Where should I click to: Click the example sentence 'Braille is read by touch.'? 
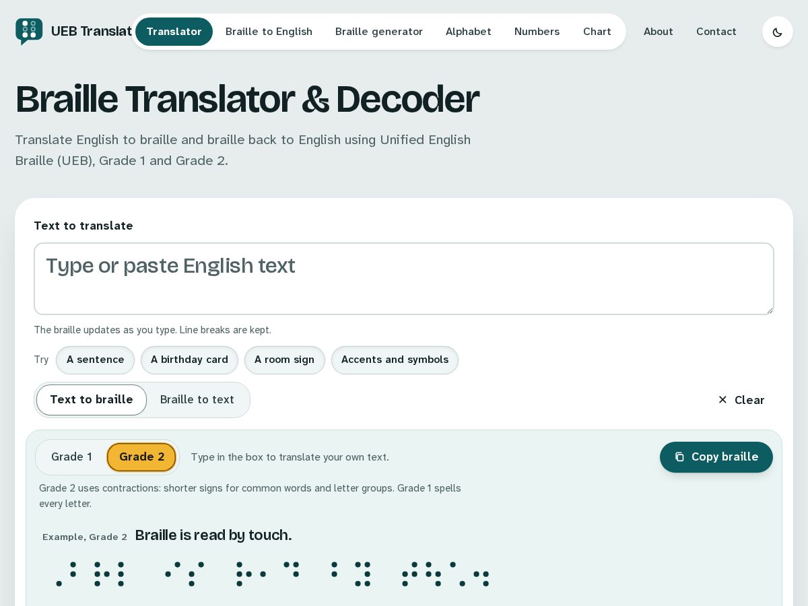coord(213,535)
